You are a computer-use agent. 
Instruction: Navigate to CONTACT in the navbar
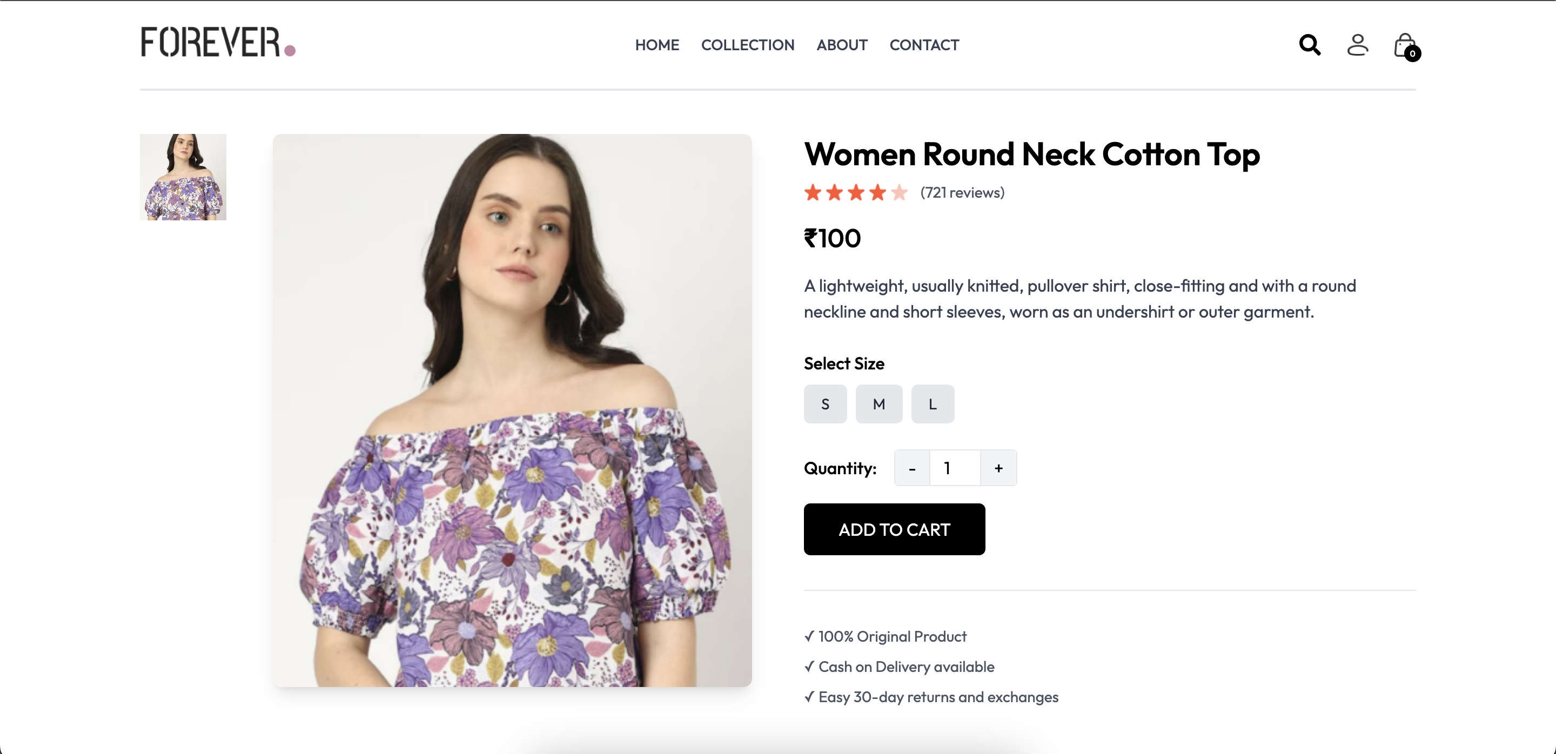(x=924, y=45)
